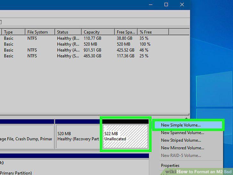Click the 117.36 GB free space value
Viewport: 233px width, 175px height.
coord(125,56)
